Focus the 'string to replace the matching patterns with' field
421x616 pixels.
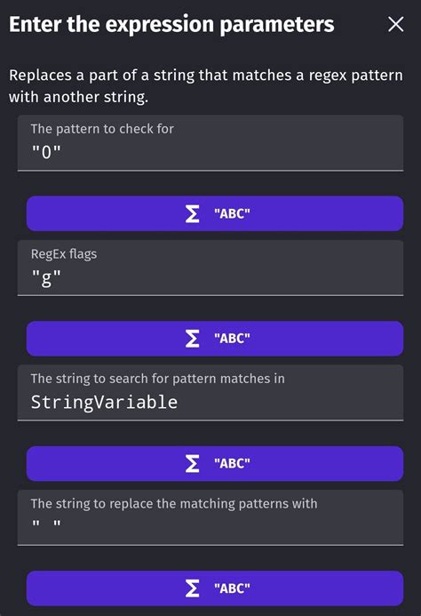[210, 517]
